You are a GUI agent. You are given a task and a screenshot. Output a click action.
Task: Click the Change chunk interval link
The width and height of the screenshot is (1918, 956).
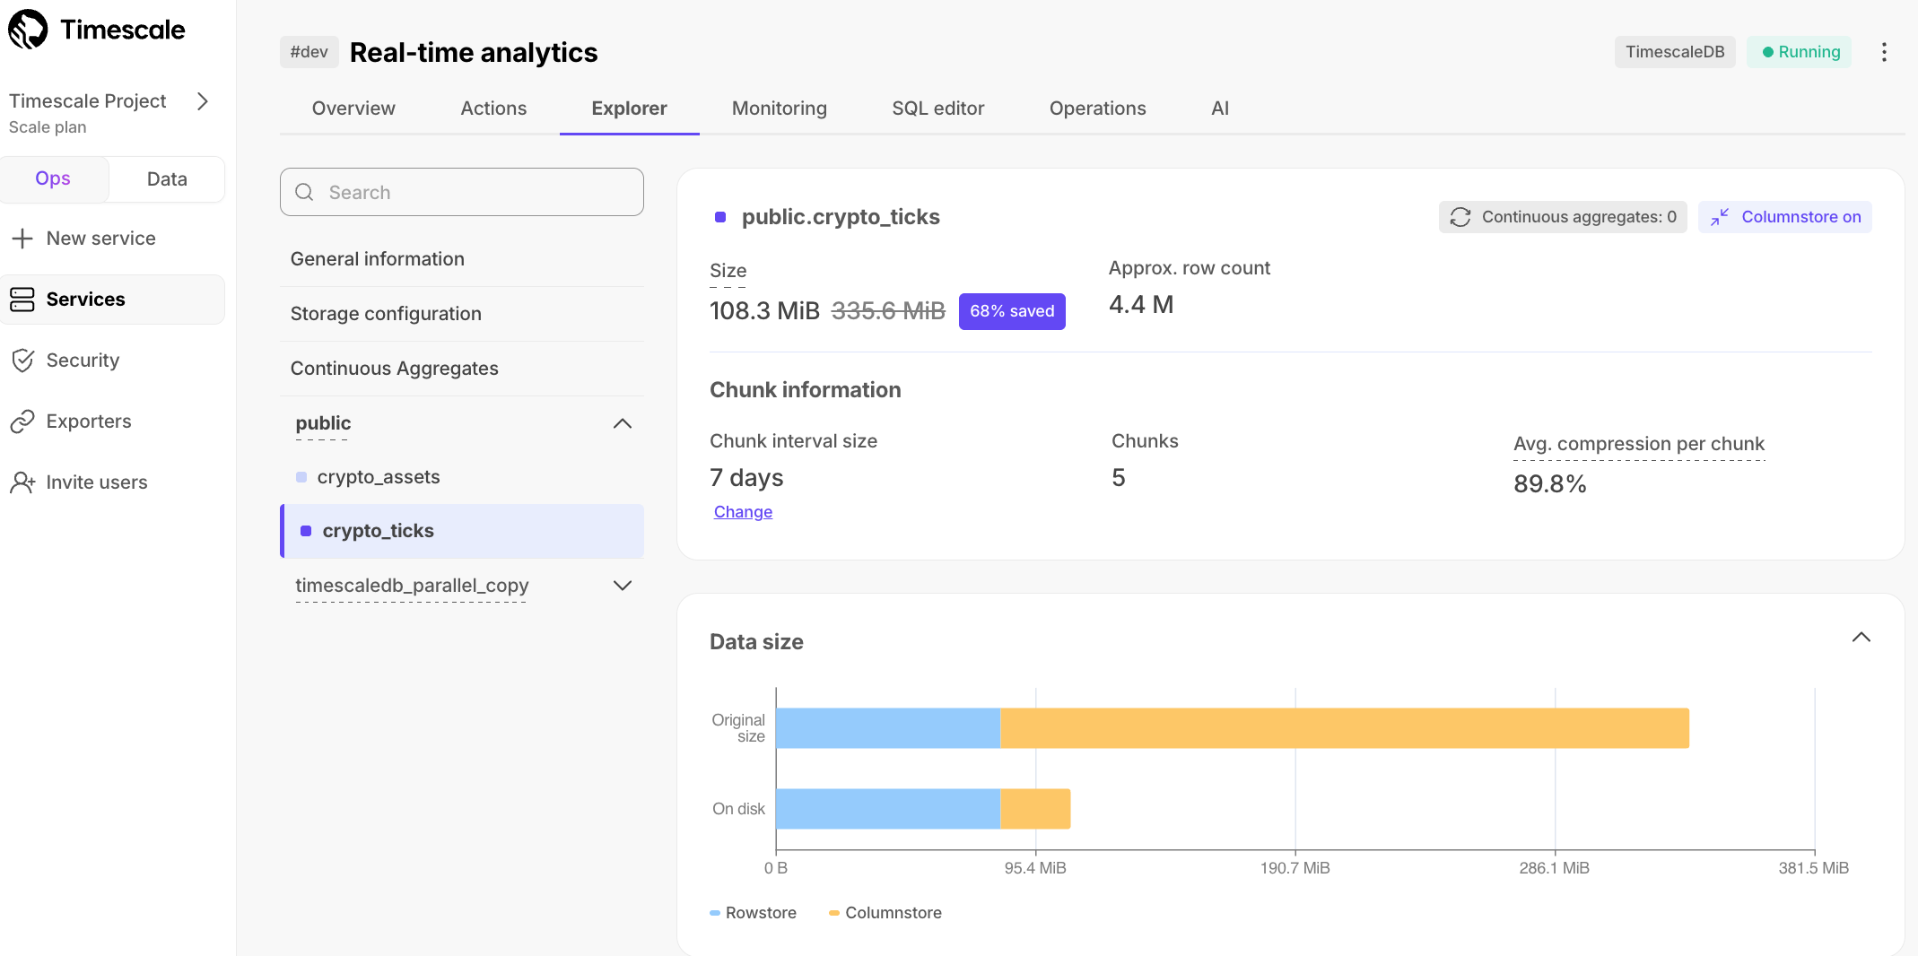tap(743, 512)
